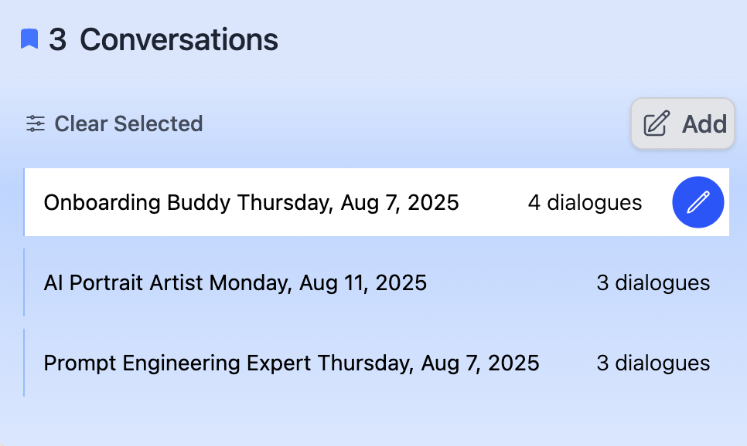Click the filter sliders icon next to Clear Selected
This screenshot has width=747, height=446.
coord(35,123)
